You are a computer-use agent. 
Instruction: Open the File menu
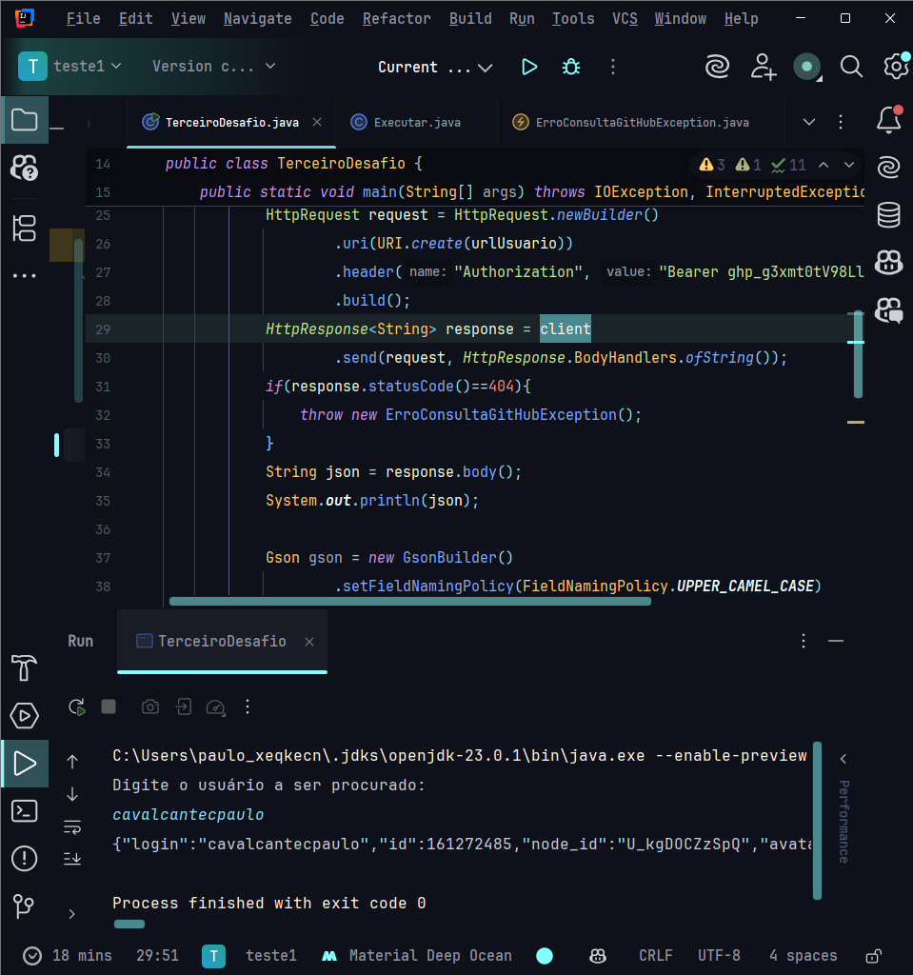coord(84,19)
